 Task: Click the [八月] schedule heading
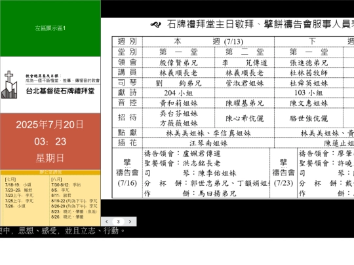(56, 179)
